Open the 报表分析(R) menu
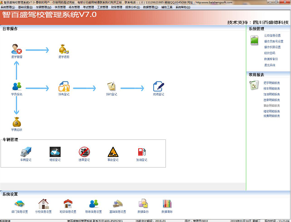291x222 pixels. [133, 7]
